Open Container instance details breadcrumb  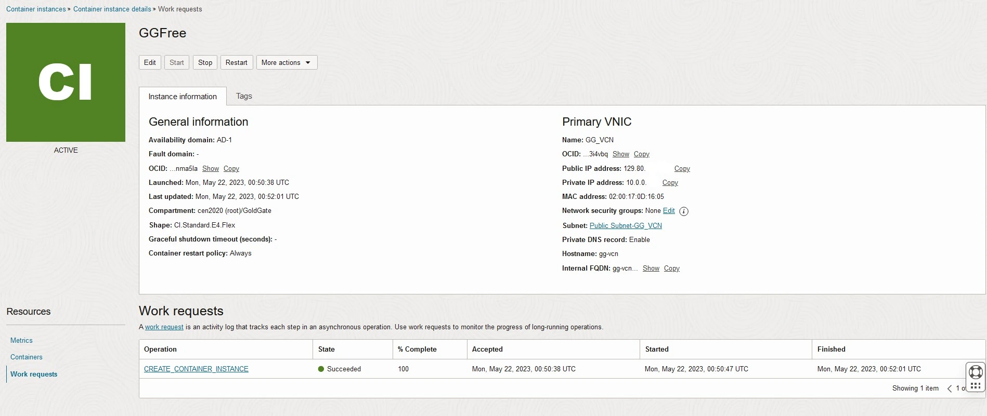(x=112, y=9)
